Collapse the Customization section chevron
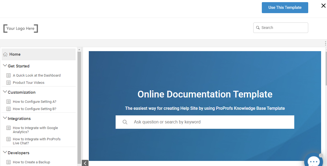 pyautogui.click(x=5, y=92)
